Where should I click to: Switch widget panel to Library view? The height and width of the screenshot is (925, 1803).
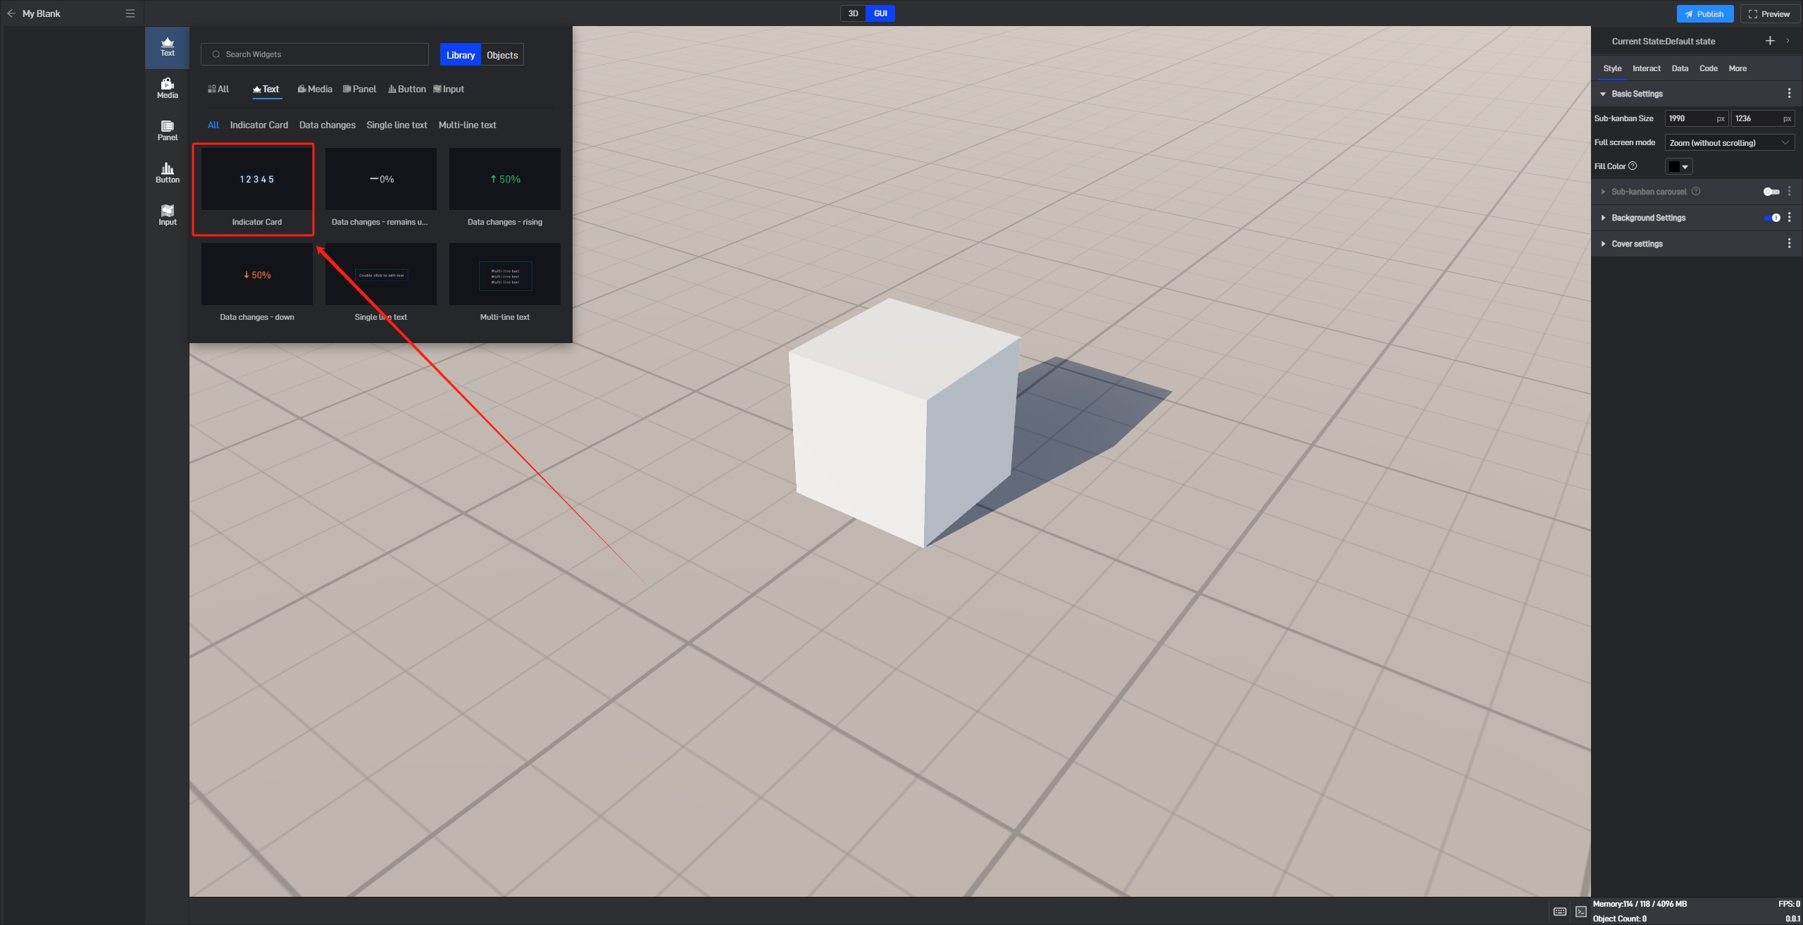point(461,55)
